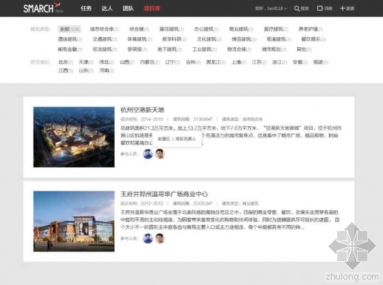This screenshot has height=285, width=383.
Task: Select second participant avatar in 杭州空港新天地
Action: (160, 154)
